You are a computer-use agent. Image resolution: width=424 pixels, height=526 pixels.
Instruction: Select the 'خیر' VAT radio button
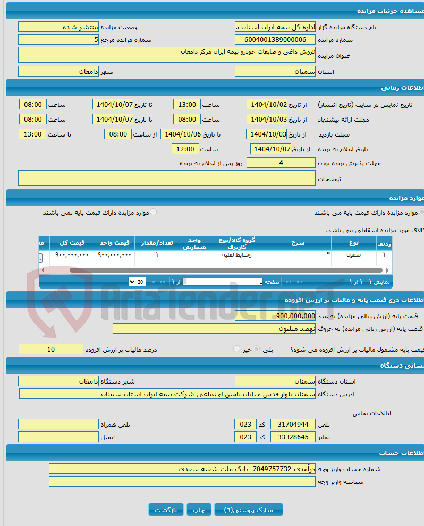(236, 349)
